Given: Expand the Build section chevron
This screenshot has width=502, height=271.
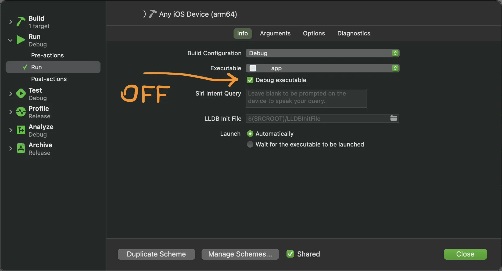Looking at the screenshot, I should [x=10, y=22].
